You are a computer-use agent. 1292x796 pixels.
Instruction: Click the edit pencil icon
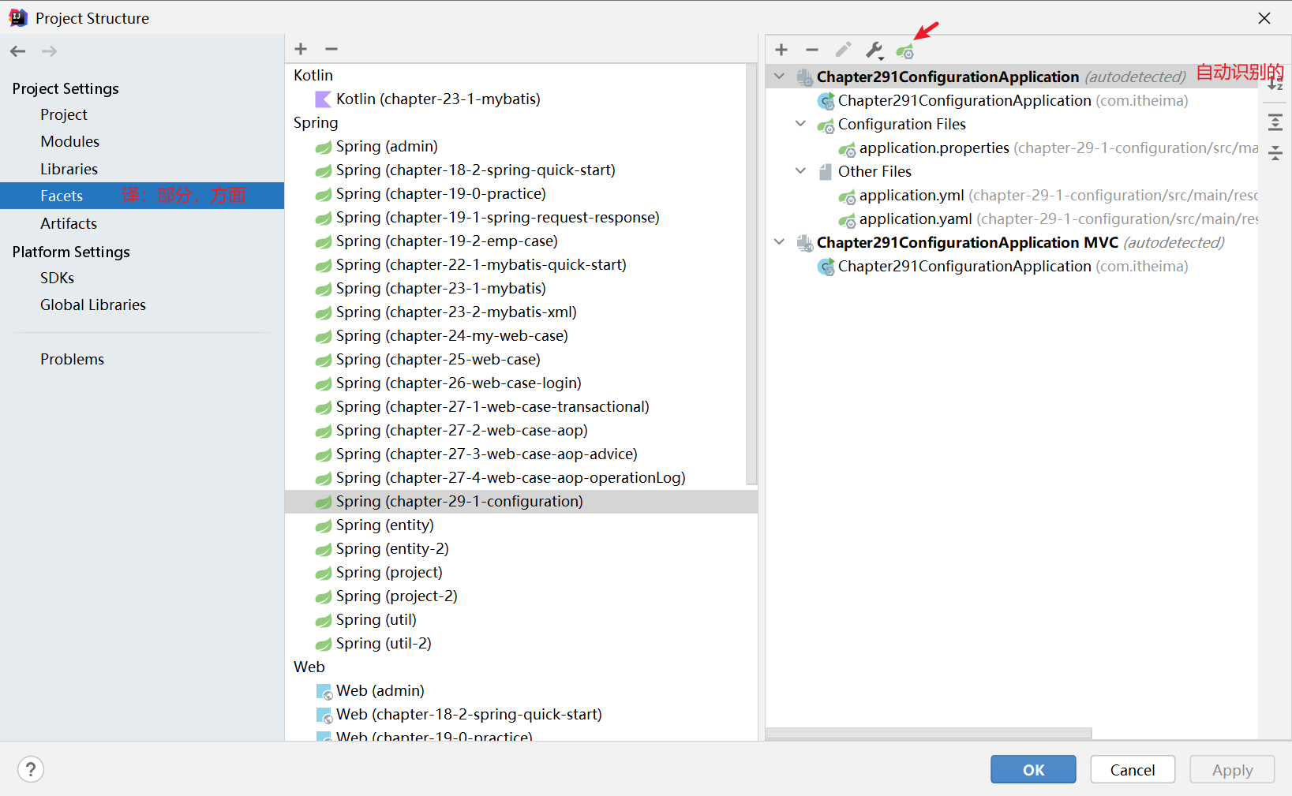coord(843,50)
